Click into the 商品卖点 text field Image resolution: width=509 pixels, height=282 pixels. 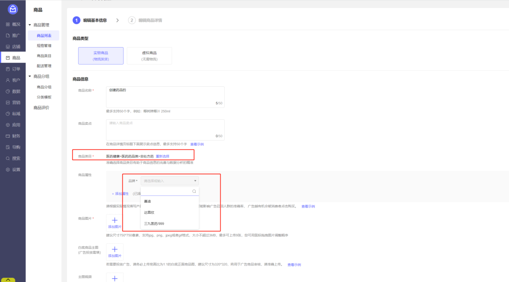coord(165,129)
